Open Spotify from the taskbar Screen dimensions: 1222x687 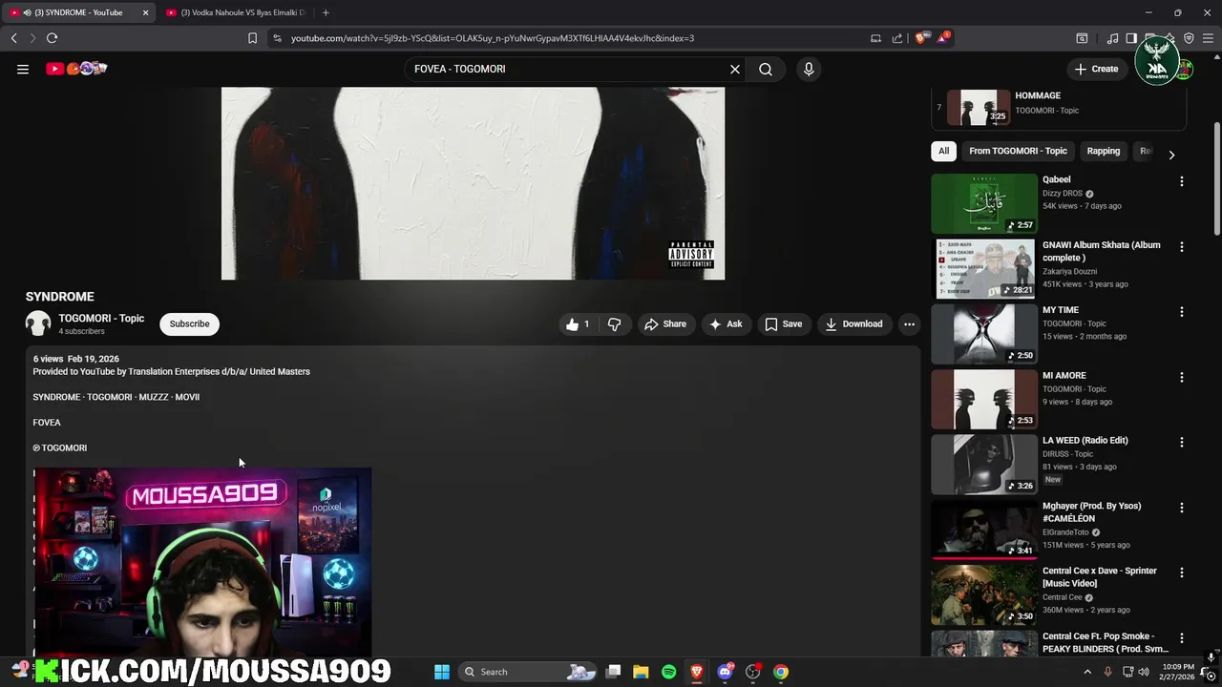click(x=668, y=672)
